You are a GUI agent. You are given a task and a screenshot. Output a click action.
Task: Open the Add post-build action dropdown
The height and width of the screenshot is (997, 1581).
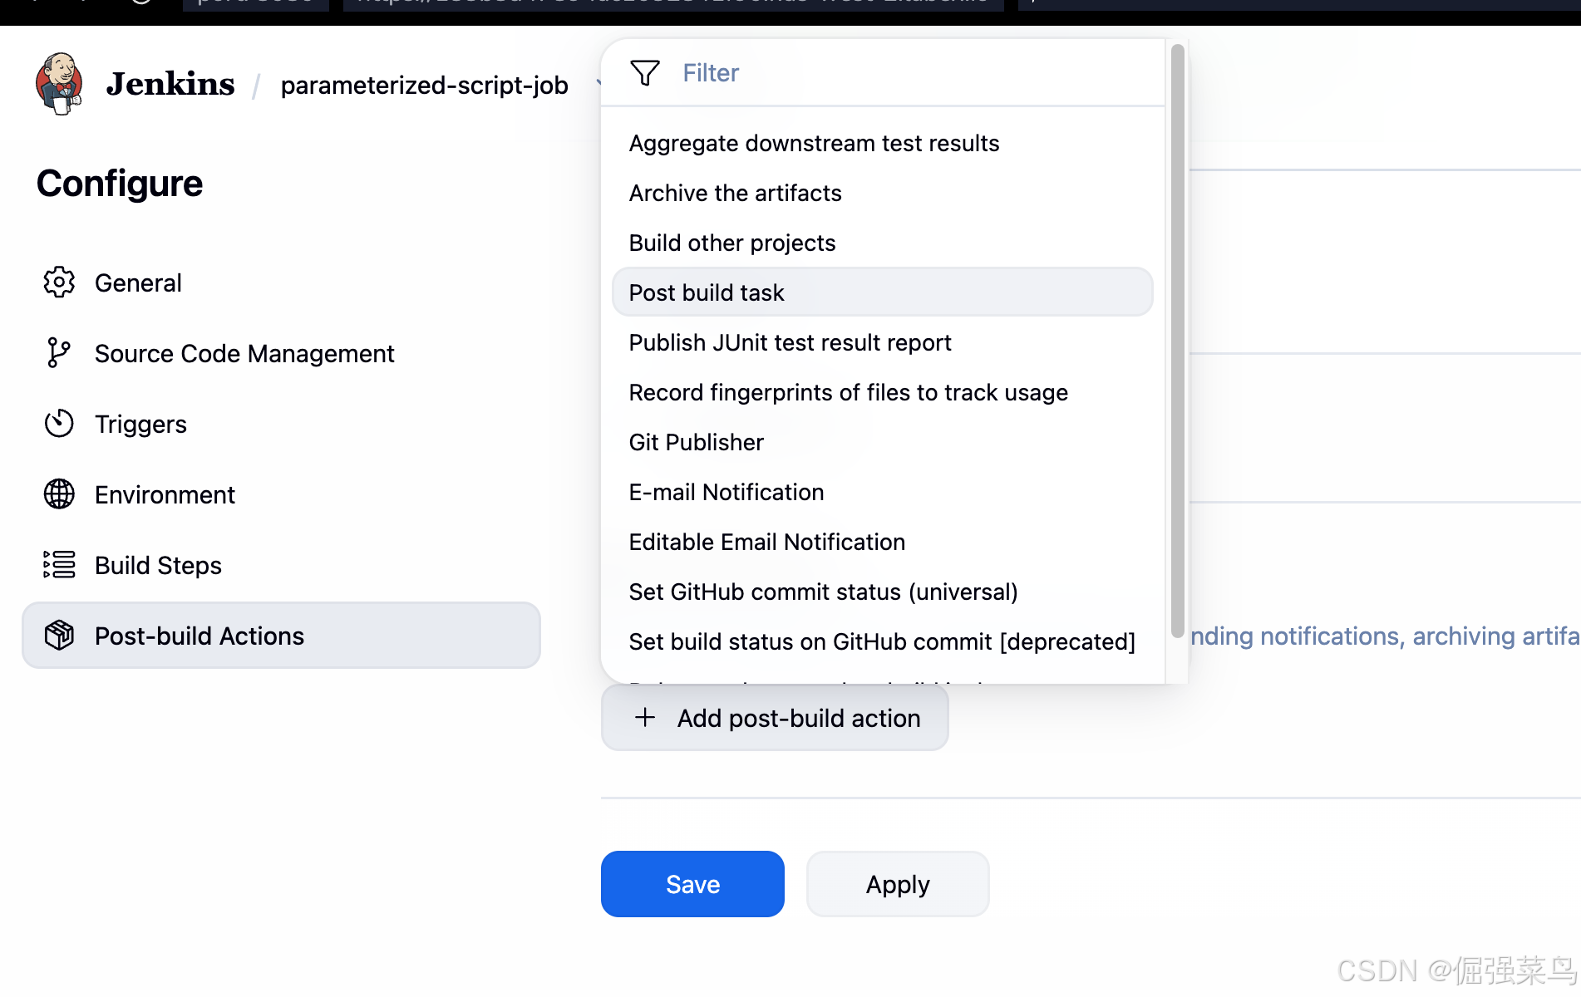click(x=775, y=718)
